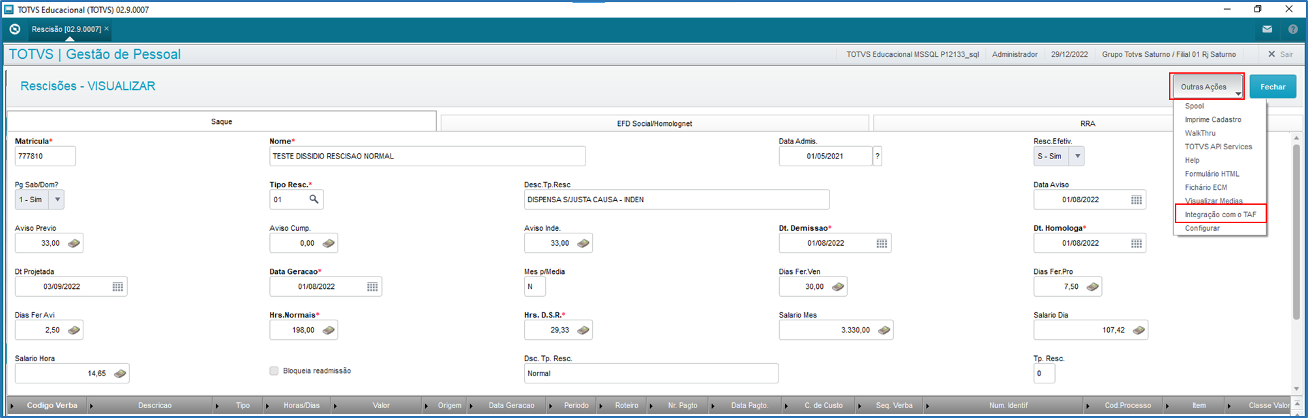Click Sair to exit the module

(1280, 54)
